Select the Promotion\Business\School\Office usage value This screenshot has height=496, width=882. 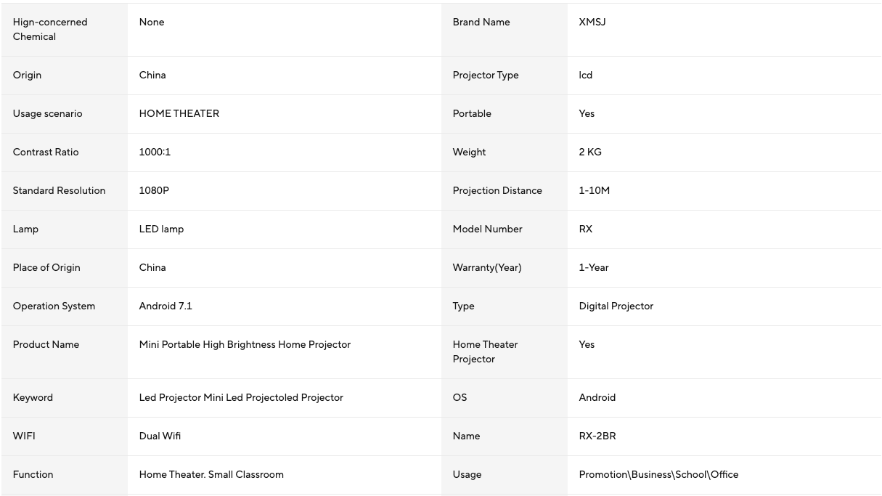[658, 474]
